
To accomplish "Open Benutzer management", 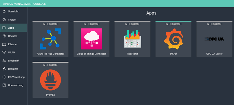I will [14, 69].
